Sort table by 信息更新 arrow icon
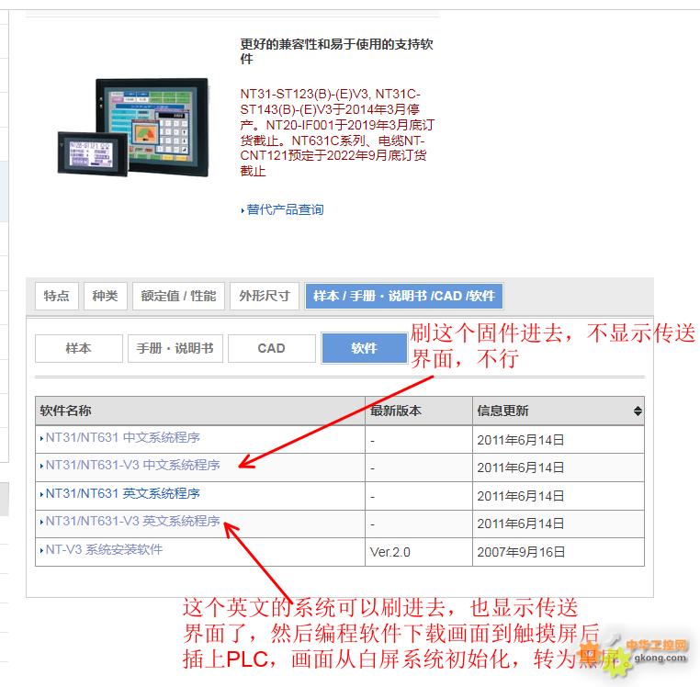700x687 pixels. click(x=638, y=411)
